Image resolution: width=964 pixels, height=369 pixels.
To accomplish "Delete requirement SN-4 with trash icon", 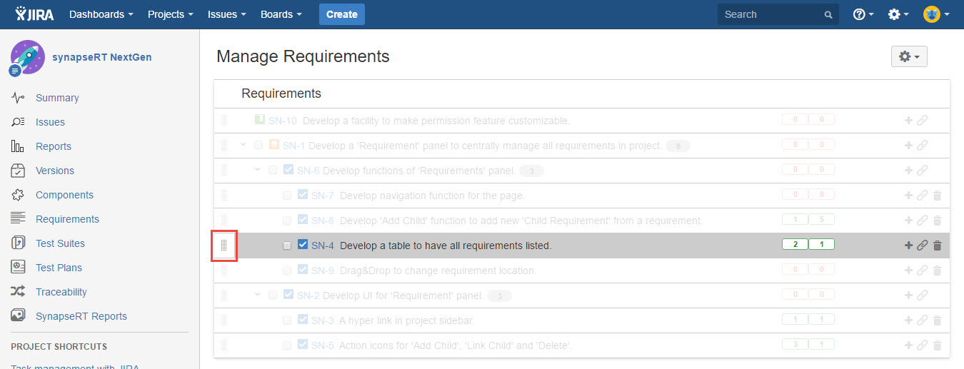I will 938,246.
